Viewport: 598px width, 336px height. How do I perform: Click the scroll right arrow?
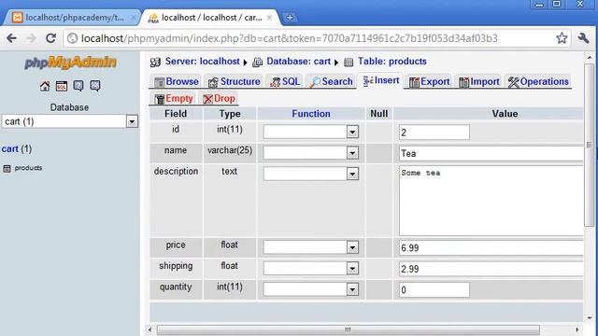[x=577, y=329]
